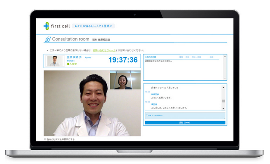
Task: Open the contact form link (お問い合わせフォーム)
Action: (104, 50)
